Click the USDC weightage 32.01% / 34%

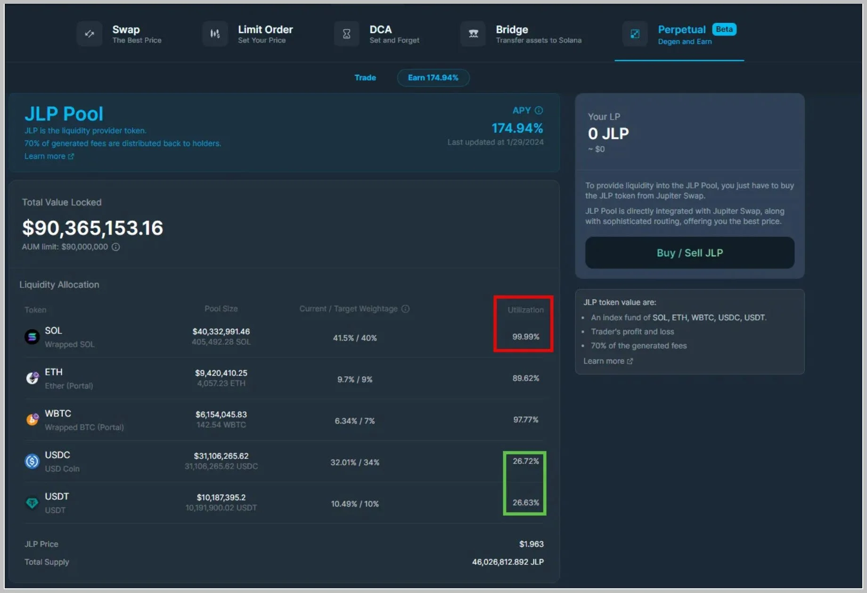(355, 463)
